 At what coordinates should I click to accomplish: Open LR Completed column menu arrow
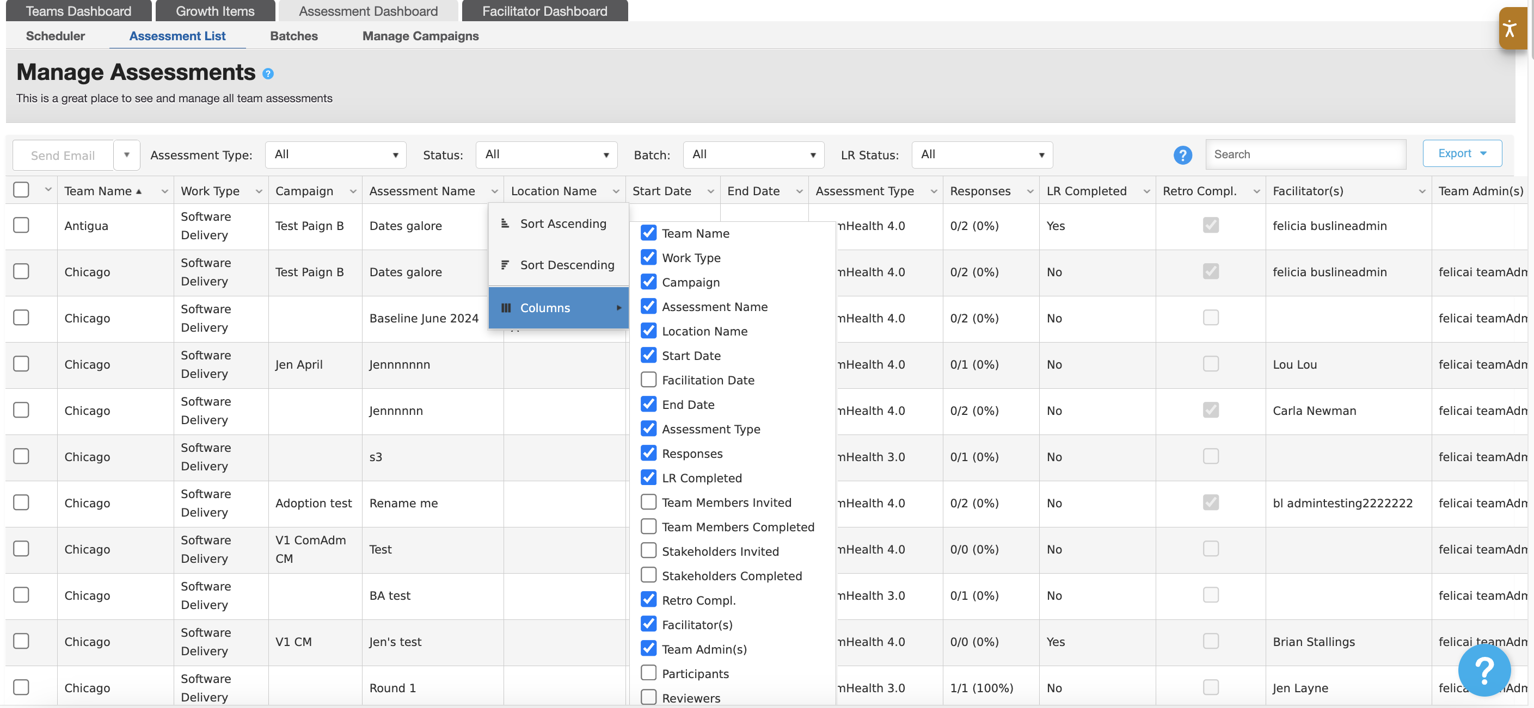(x=1146, y=191)
